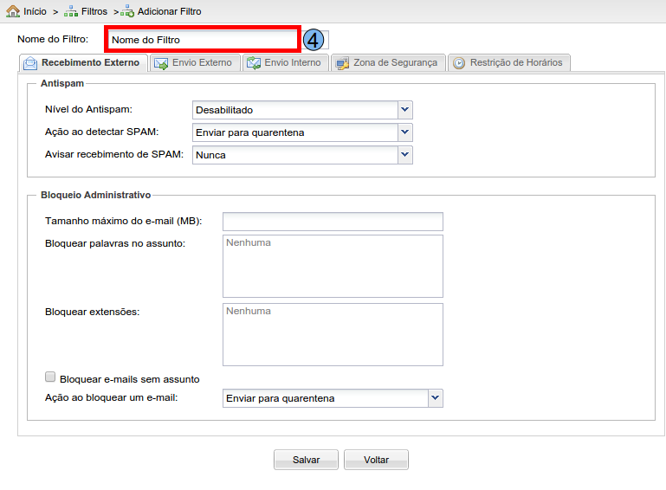Click the Envio Externo tab icon
666x490 pixels.
[161, 63]
